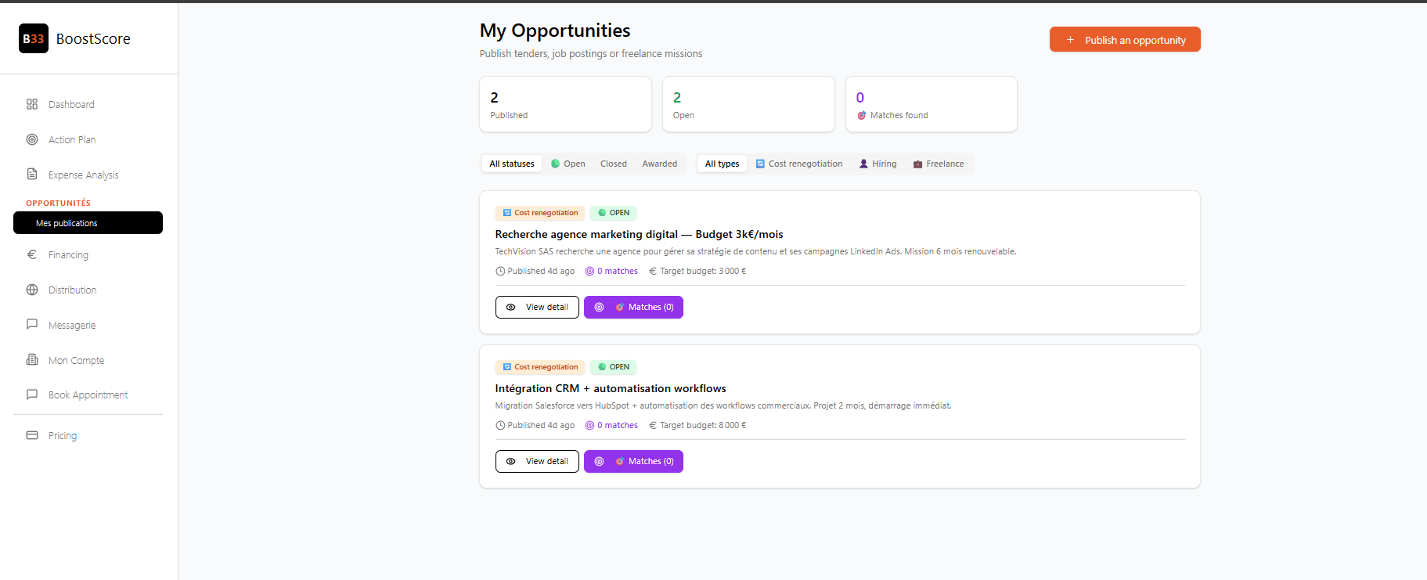Open Mes publications in sidebar
Screen dimensions: 1427x580
pyautogui.click(x=88, y=223)
